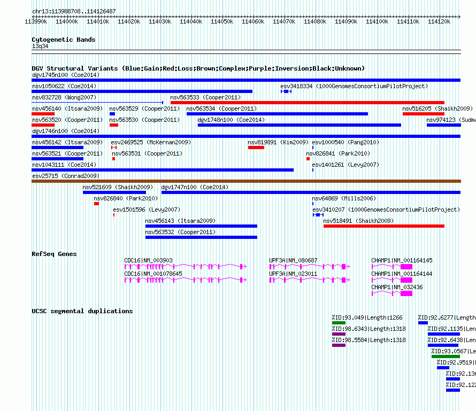Open variant esv1501596 (Levy2007)
This screenshot has width=476, height=411.
(x=114, y=215)
